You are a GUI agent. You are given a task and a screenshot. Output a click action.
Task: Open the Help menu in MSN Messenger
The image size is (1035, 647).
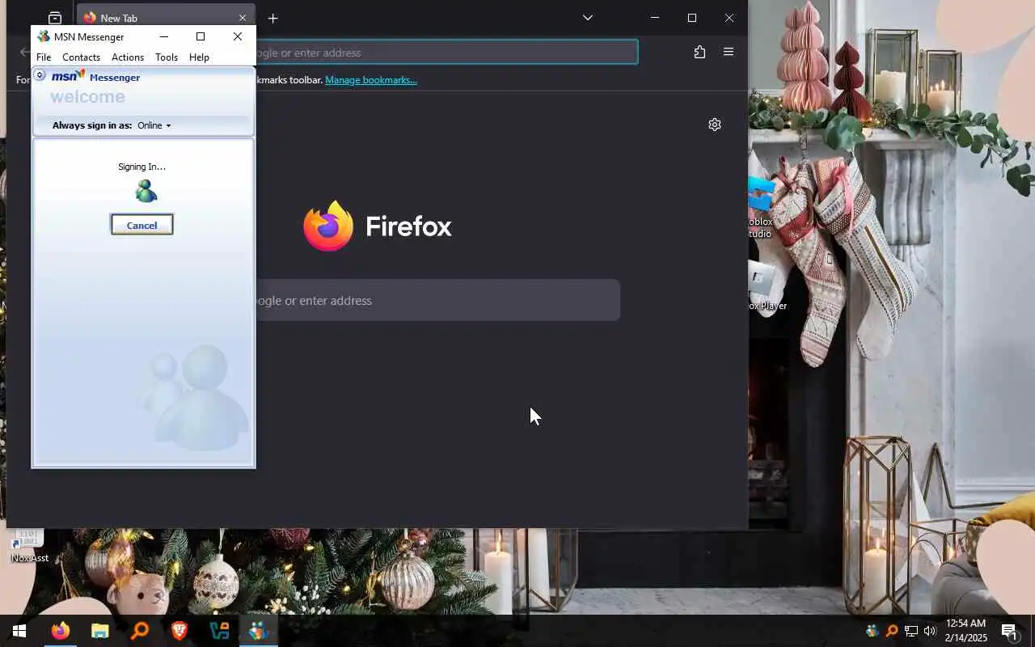coord(199,57)
